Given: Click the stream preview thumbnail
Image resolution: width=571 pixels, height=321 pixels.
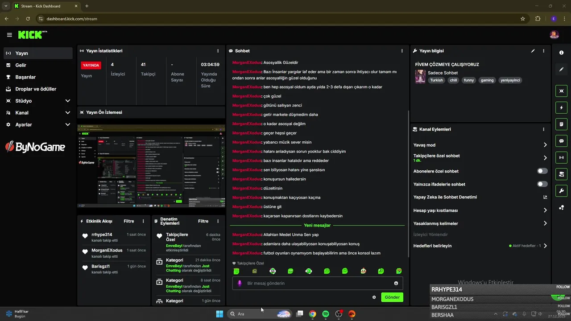Looking at the screenshot, I should 151,166.
